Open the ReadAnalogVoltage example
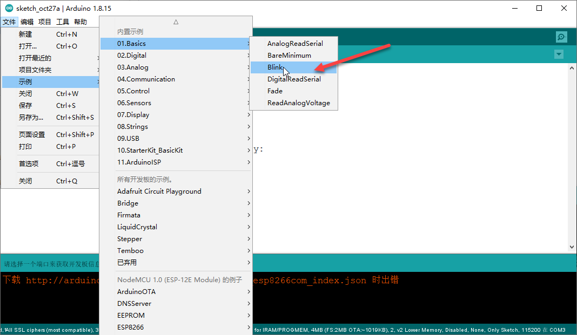 coord(294,103)
